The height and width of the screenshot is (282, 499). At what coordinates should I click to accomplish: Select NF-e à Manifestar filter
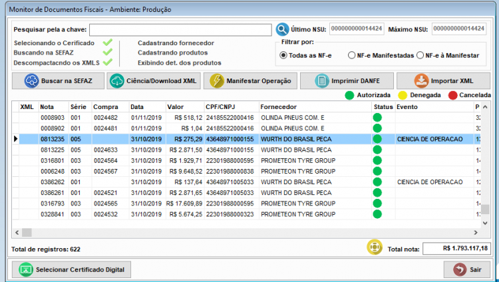(x=420, y=55)
